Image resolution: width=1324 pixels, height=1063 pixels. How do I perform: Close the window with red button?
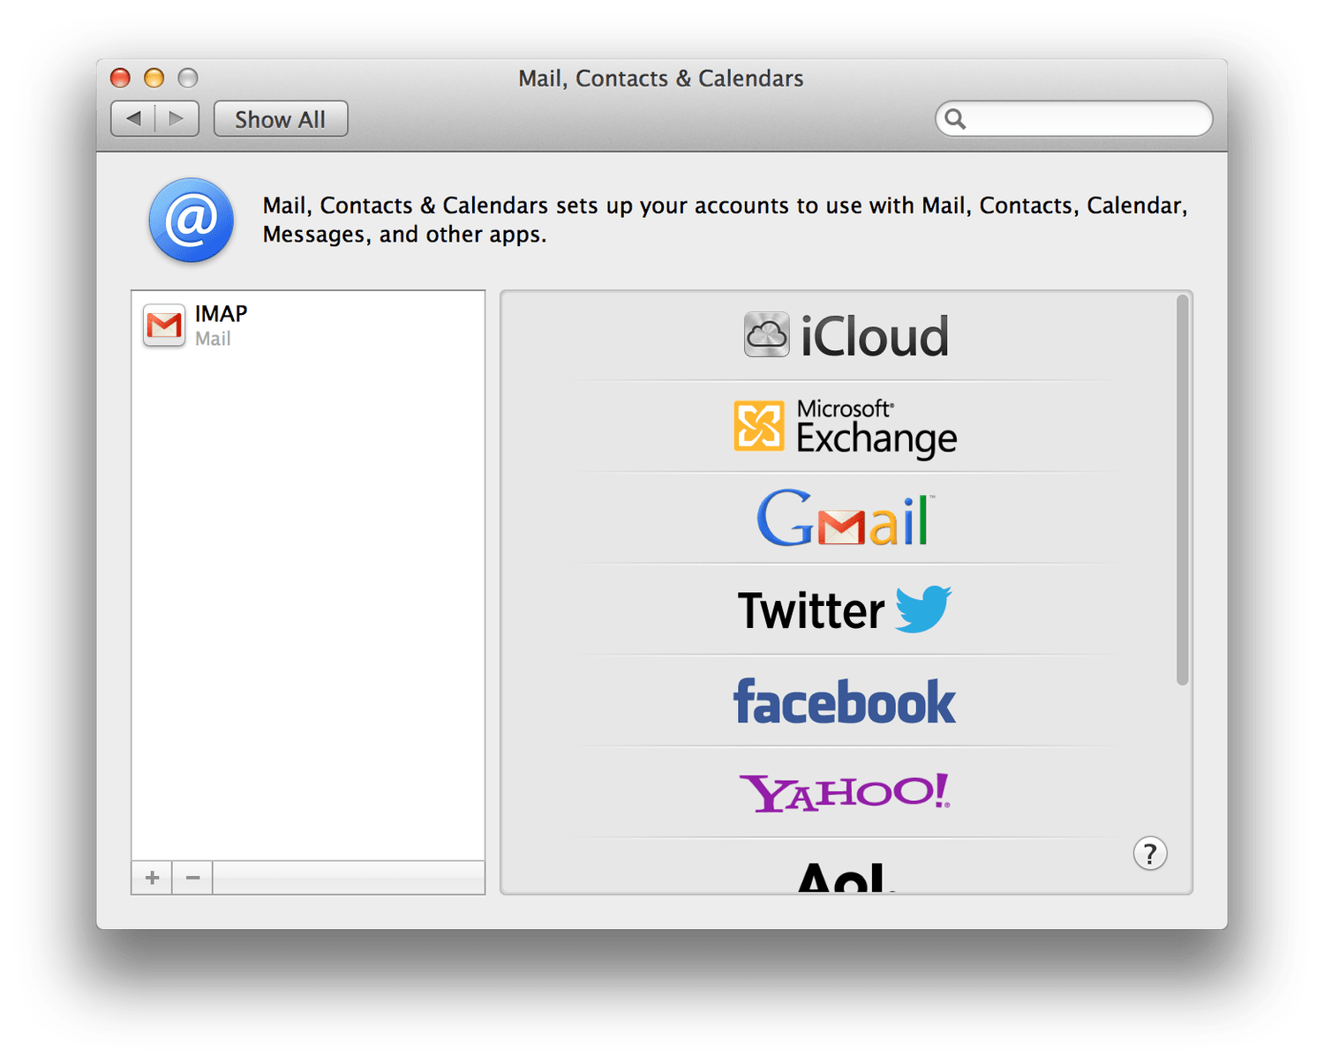pos(120,78)
